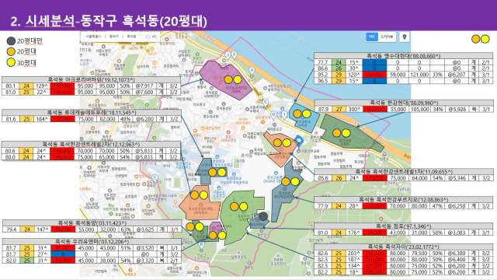Click the gray 20평대미만 legend circle
The width and height of the screenshot is (497, 280).
point(11,41)
